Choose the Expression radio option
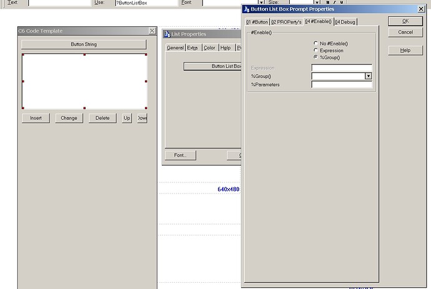This screenshot has height=289, width=431. (x=329, y=51)
